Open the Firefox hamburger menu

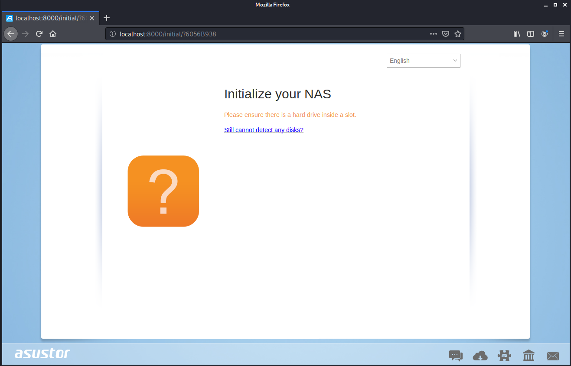pyautogui.click(x=561, y=34)
